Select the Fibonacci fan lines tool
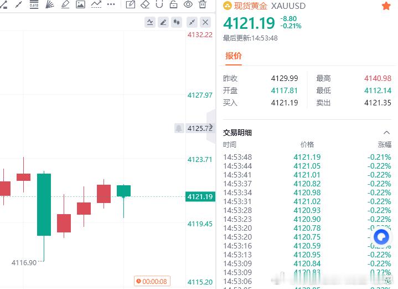 49,4
